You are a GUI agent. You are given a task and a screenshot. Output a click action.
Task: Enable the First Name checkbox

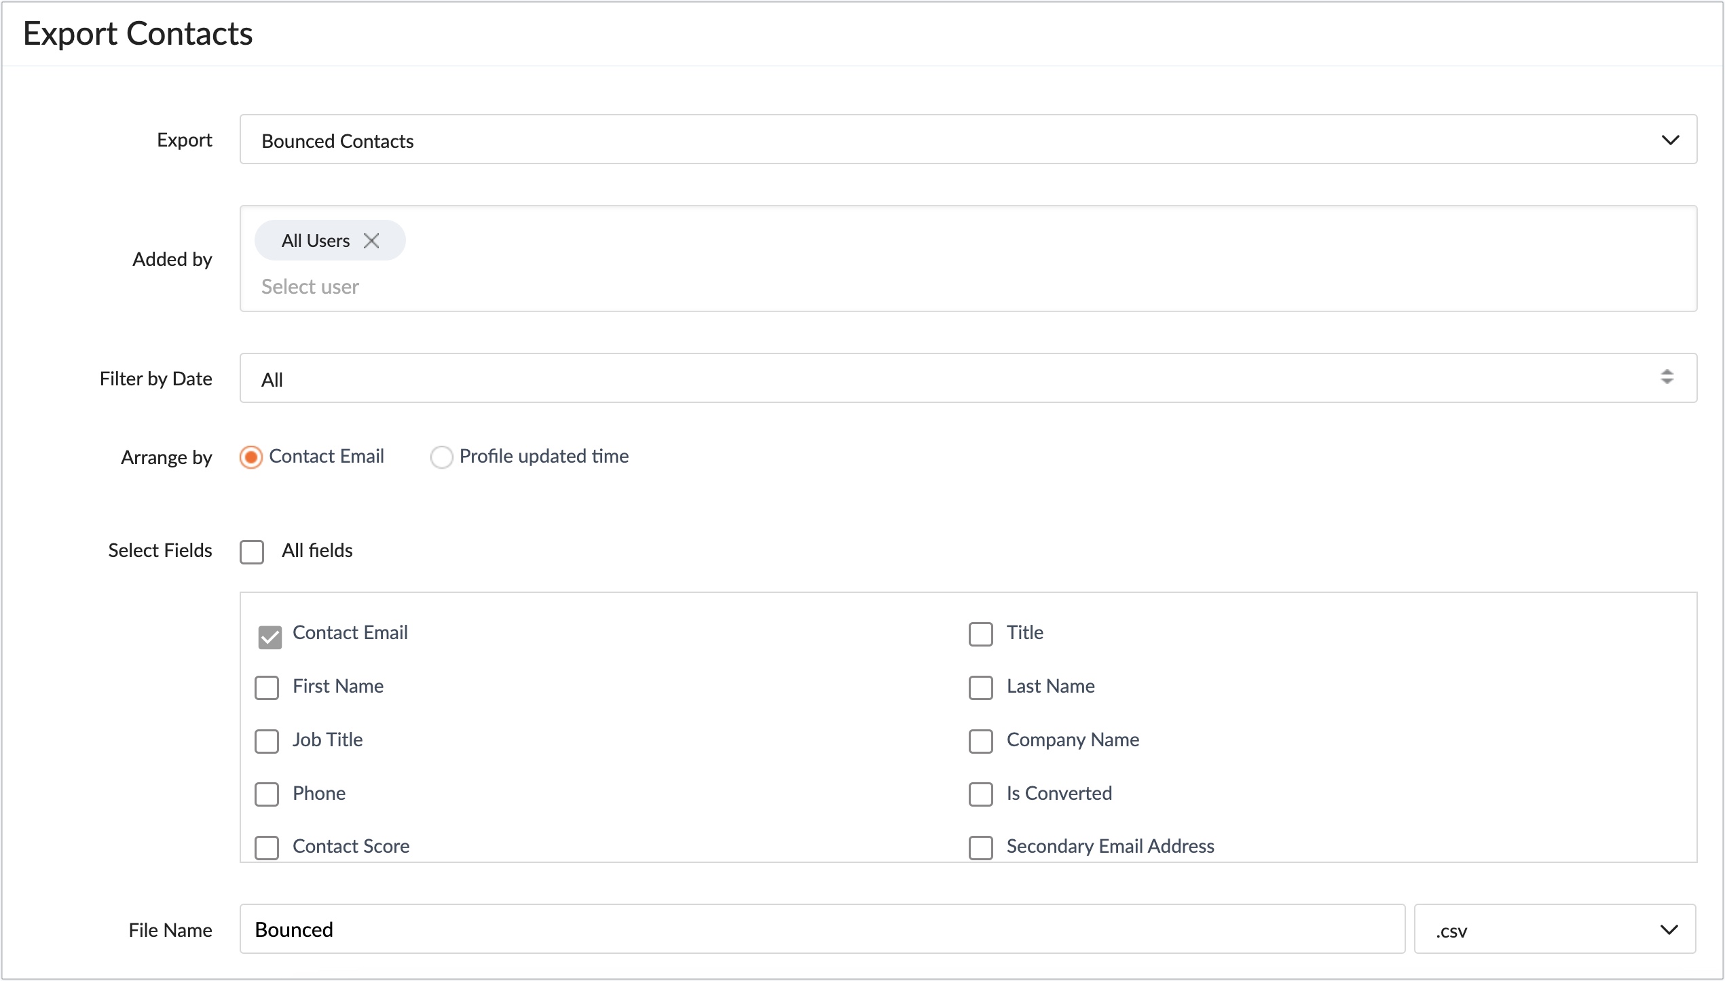[269, 685]
